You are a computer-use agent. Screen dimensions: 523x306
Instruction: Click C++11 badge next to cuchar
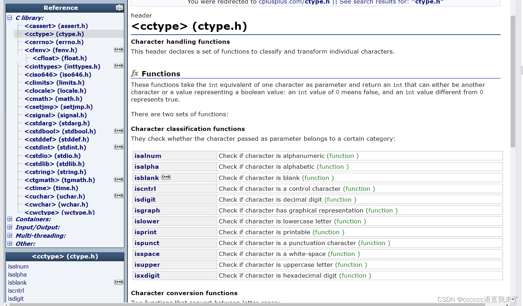119,196
